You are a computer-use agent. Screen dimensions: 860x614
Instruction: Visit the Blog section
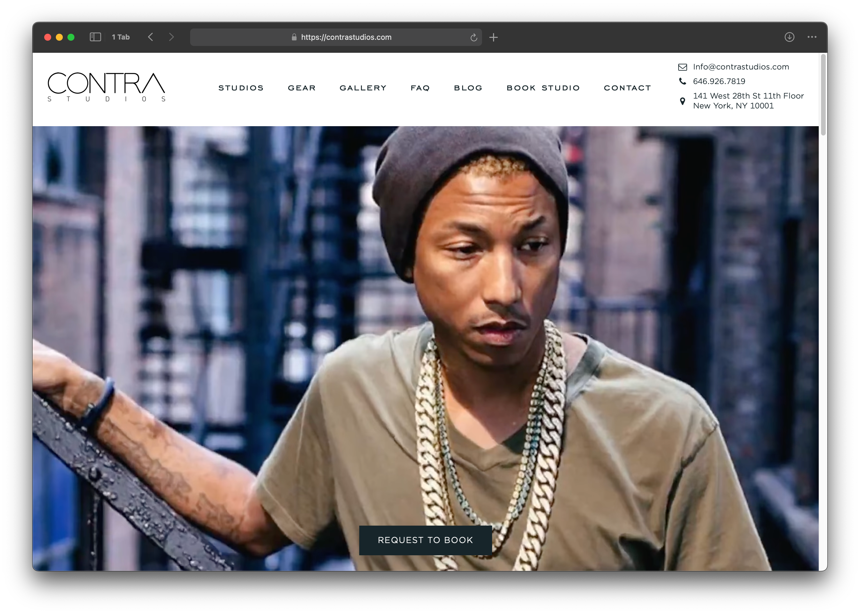point(468,88)
